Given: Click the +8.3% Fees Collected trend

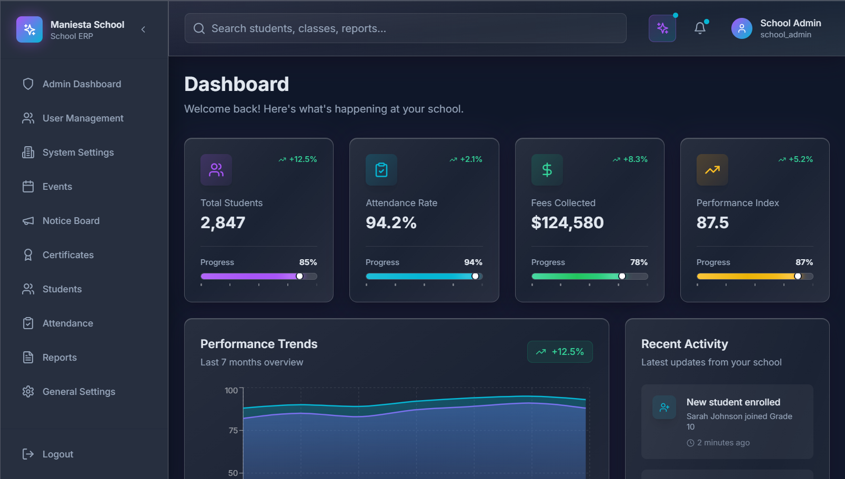Looking at the screenshot, I should (x=630, y=159).
